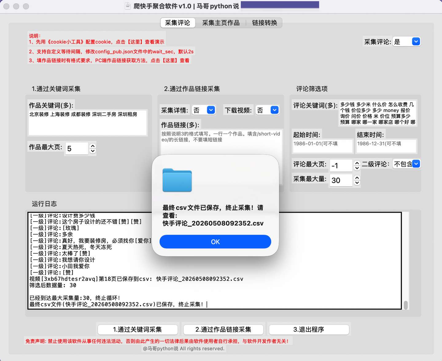This screenshot has height=361, width=442.
Task: Decrease 作品最大页 with down arrow
Action: click(93, 151)
